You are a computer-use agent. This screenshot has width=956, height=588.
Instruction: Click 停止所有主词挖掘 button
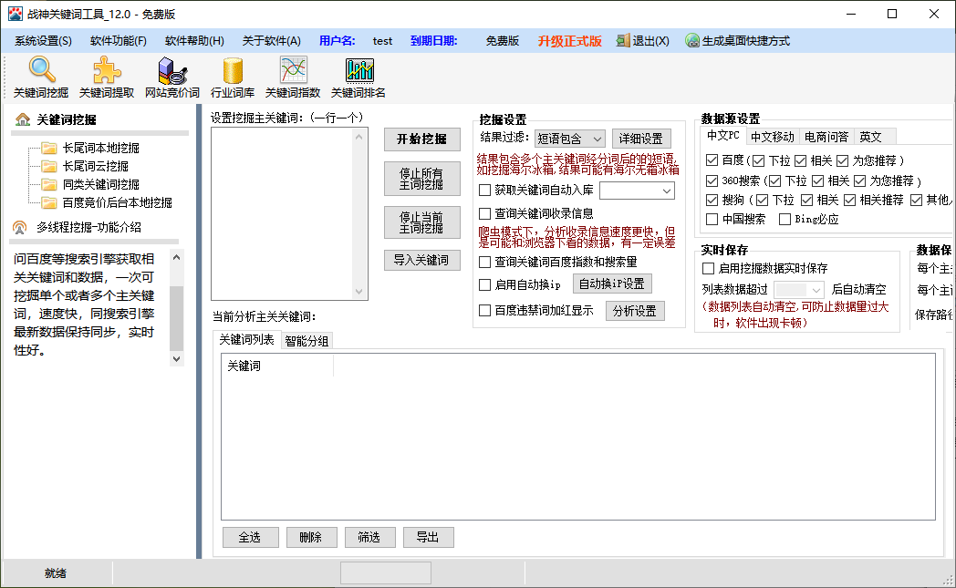point(422,179)
